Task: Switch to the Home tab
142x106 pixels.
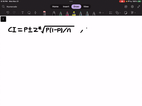Action: [x=55, y=6]
